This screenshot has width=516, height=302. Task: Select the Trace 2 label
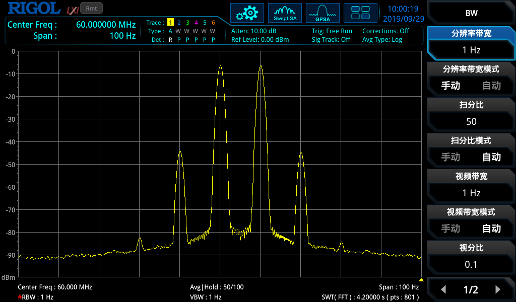(x=179, y=23)
